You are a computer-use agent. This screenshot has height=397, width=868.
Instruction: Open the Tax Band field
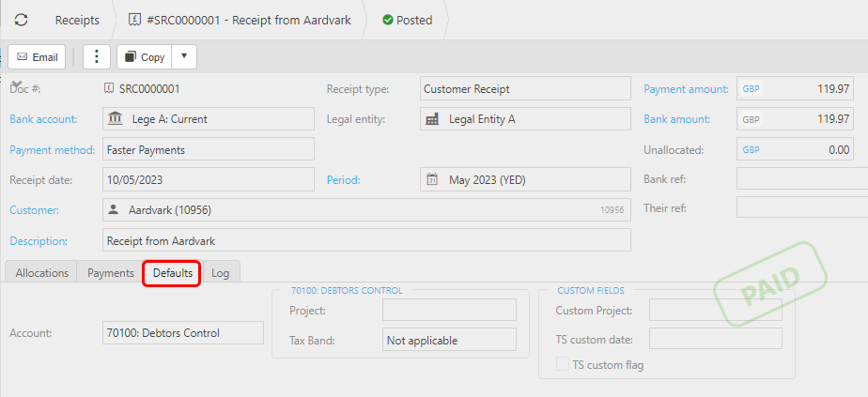pos(449,340)
